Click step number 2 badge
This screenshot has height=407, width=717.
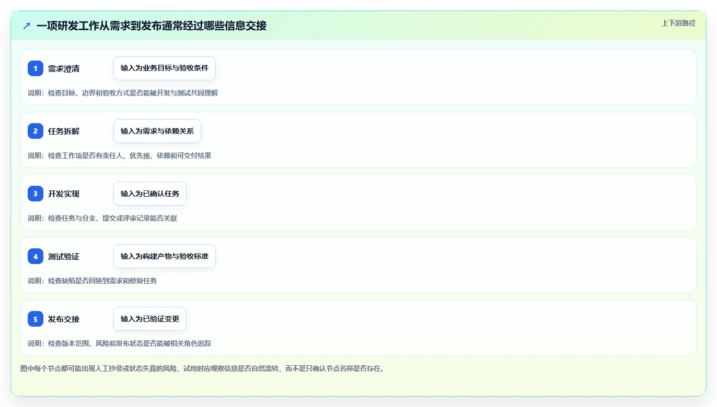[x=36, y=131]
